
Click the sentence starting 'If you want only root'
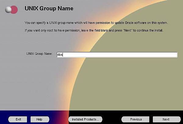point(94,30)
